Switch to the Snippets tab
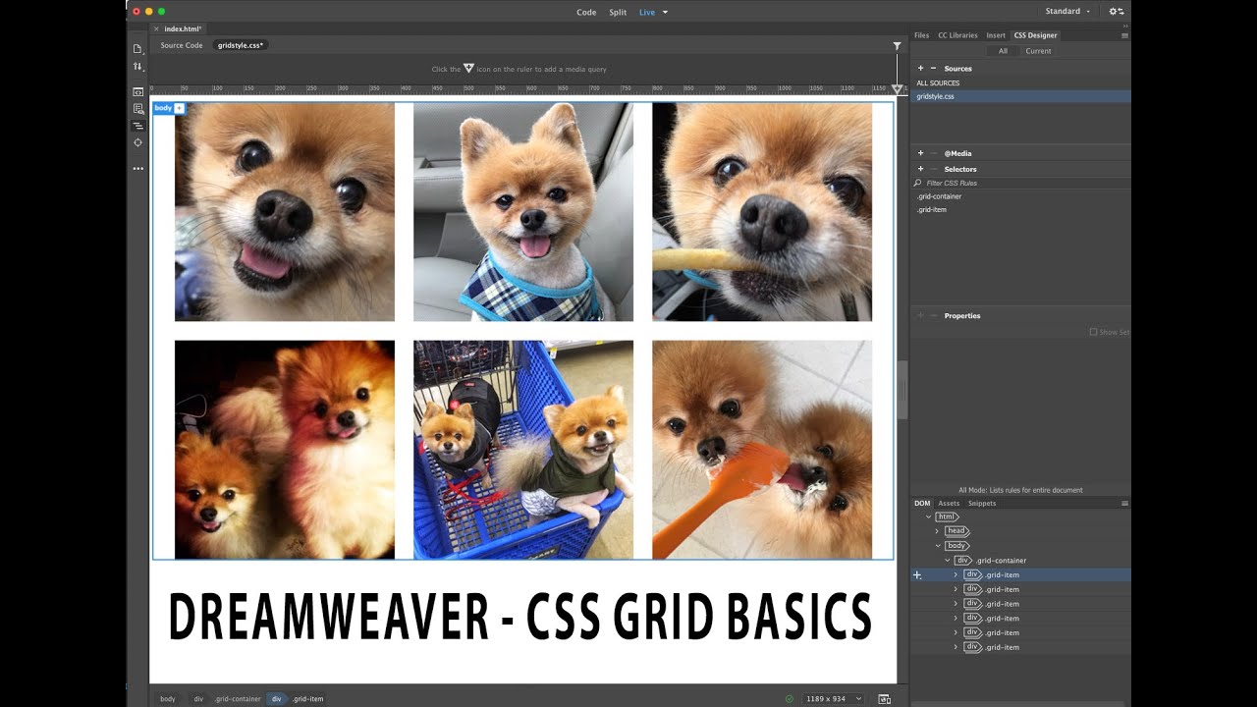Screen dimensions: 1257x707 click(x=982, y=504)
